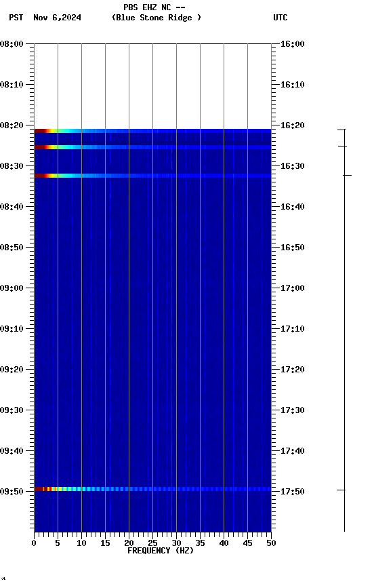The height and width of the screenshot is (586, 374).
Task: Click the station title PBS EHZ NC --
Action: (154, 7)
